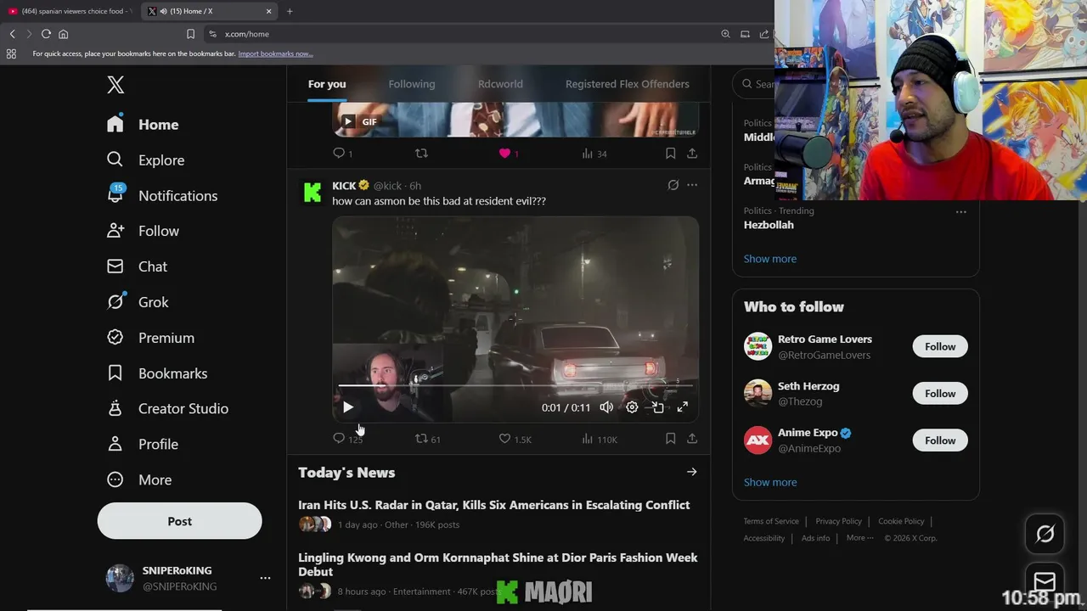Enter fullscreen on the video

[x=682, y=407]
